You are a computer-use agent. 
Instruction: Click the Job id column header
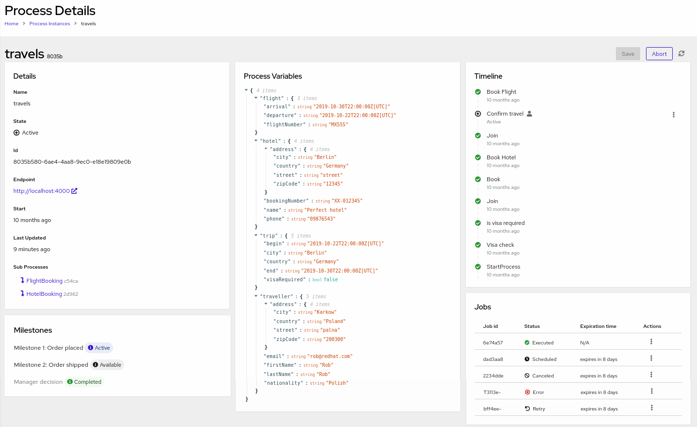tap(491, 326)
